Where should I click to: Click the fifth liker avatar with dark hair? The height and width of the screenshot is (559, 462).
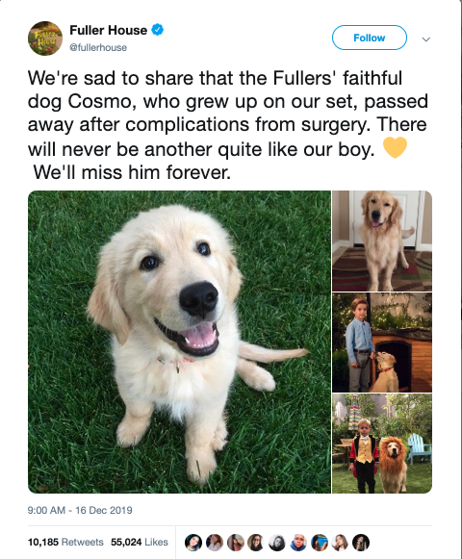coord(277,543)
